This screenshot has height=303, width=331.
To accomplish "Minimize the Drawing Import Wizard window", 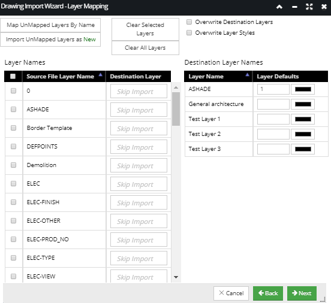I will (x=294, y=7).
